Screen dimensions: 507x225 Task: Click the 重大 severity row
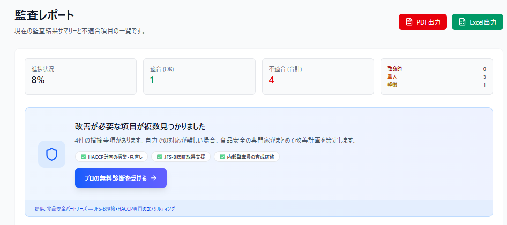[436, 77]
